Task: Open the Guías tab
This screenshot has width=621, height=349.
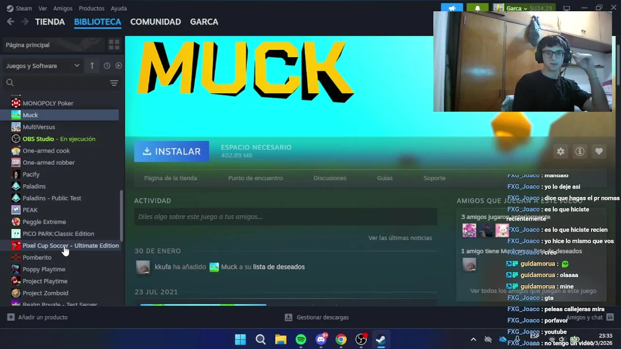Action: (384, 178)
